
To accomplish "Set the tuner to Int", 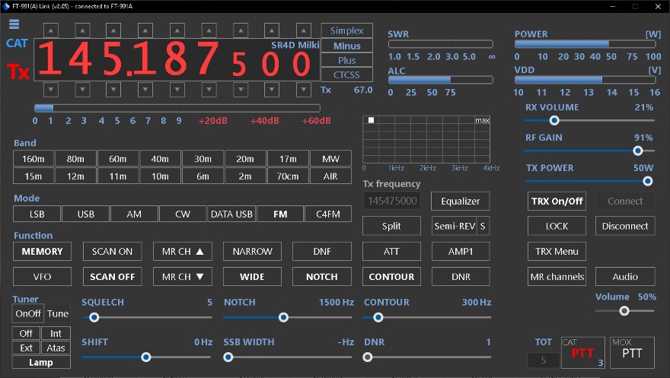I will pyautogui.click(x=56, y=333).
